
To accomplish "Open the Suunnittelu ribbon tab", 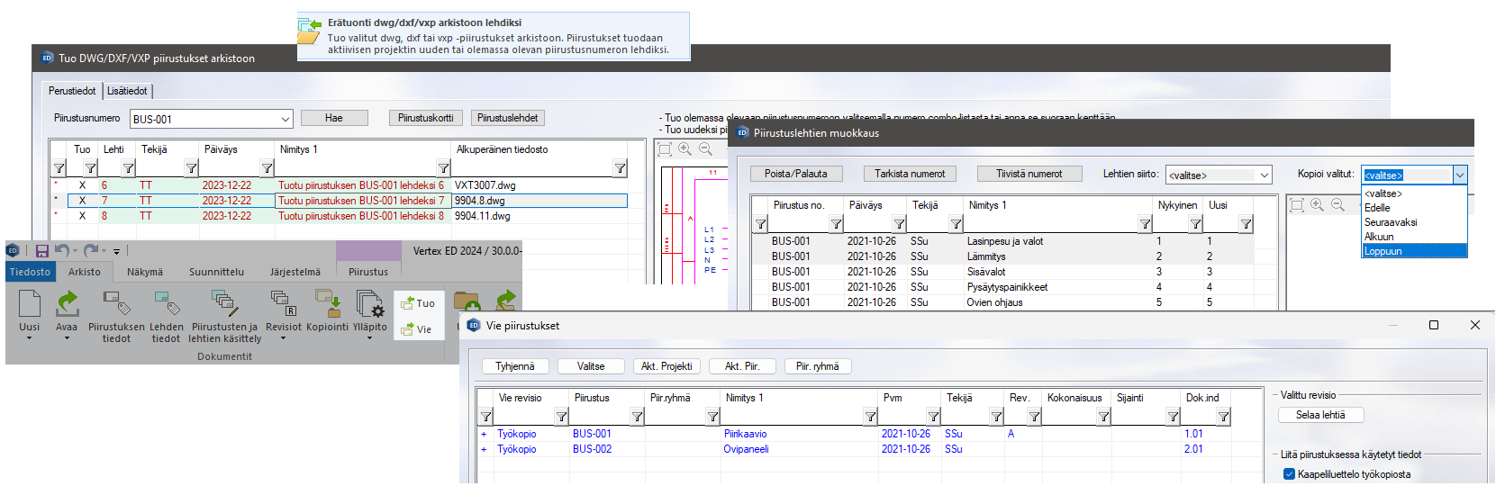I will coord(216,272).
